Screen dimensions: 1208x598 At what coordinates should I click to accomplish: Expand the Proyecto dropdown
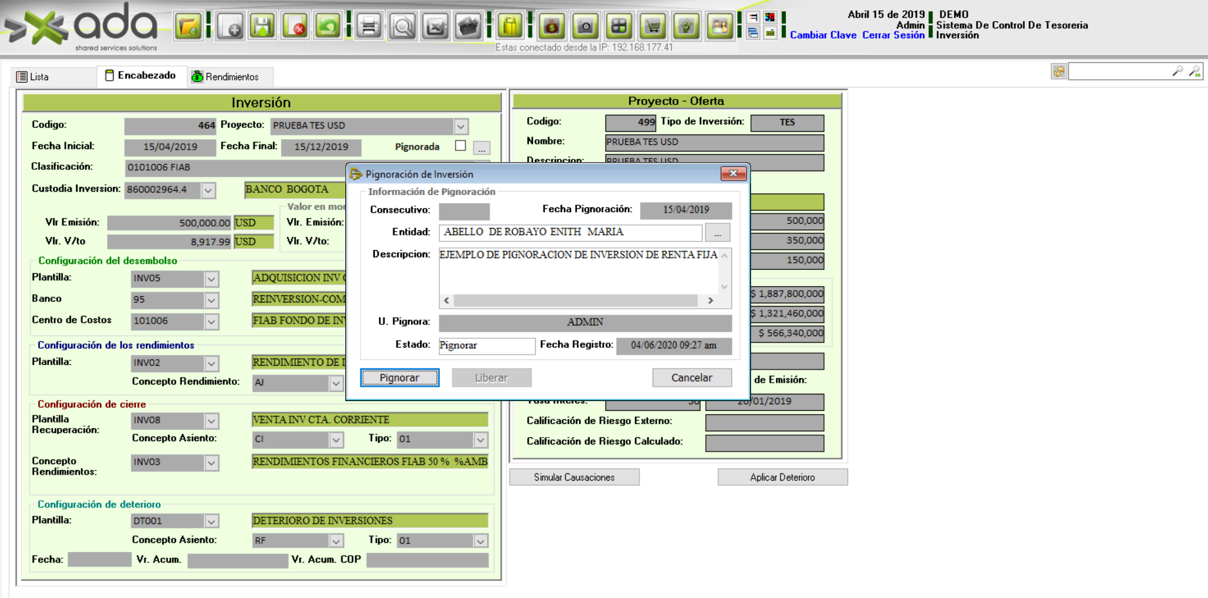click(x=461, y=126)
